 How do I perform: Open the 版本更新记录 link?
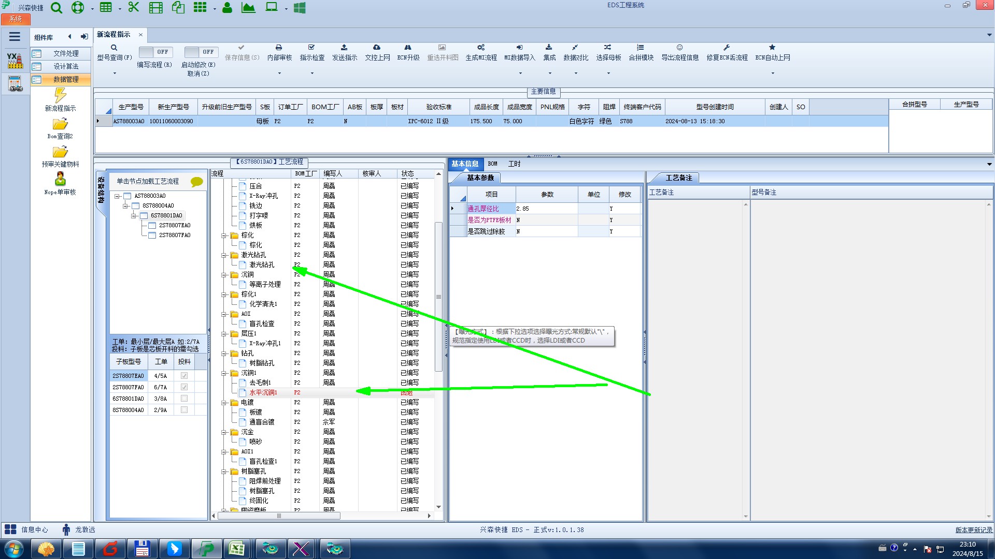pyautogui.click(x=973, y=530)
